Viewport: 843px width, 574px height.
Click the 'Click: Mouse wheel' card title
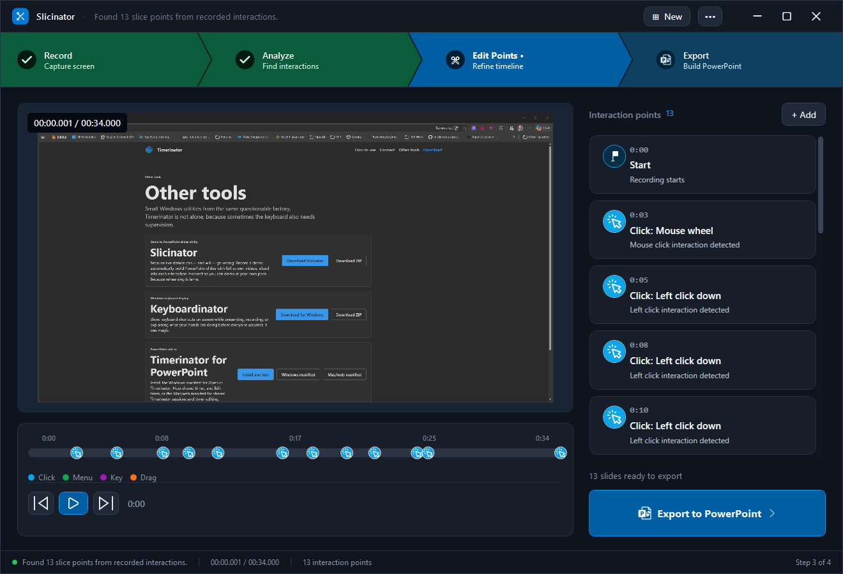click(671, 231)
